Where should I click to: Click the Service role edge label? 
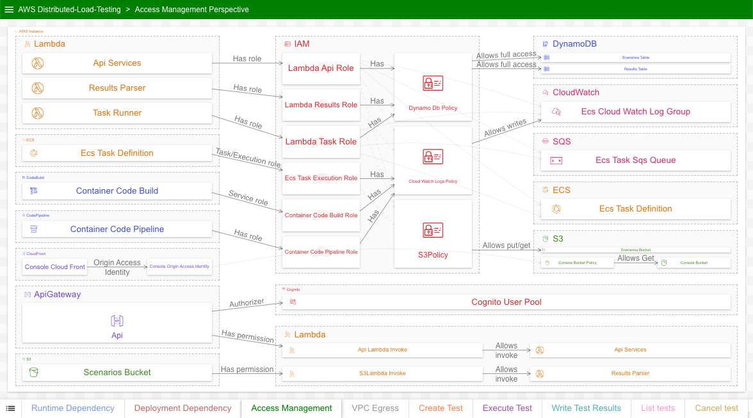pyautogui.click(x=248, y=198)
